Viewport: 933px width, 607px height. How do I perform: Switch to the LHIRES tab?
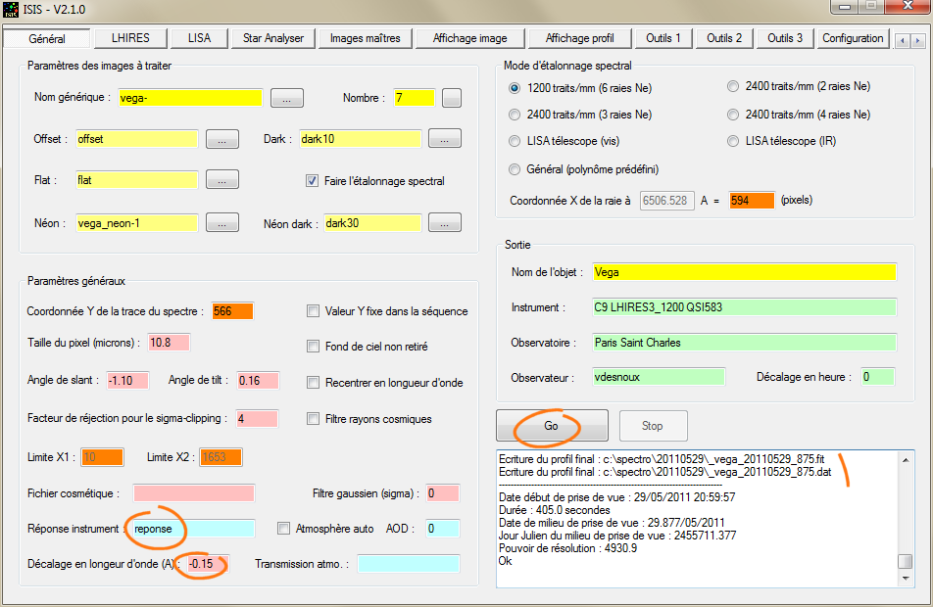tap(130, 38)
